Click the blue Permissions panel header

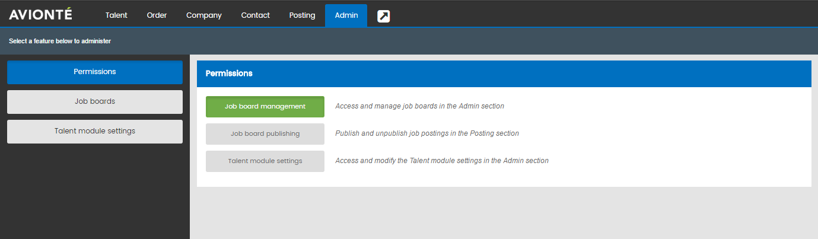pyautogui.click(x=504, y=74)
